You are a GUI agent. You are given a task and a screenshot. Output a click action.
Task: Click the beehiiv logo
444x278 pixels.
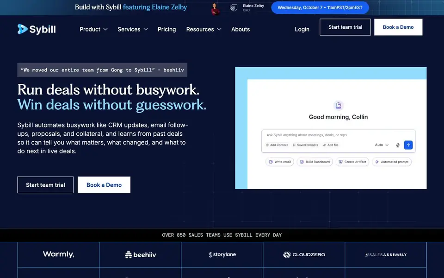pyautogui.click(x=141, y=255)
